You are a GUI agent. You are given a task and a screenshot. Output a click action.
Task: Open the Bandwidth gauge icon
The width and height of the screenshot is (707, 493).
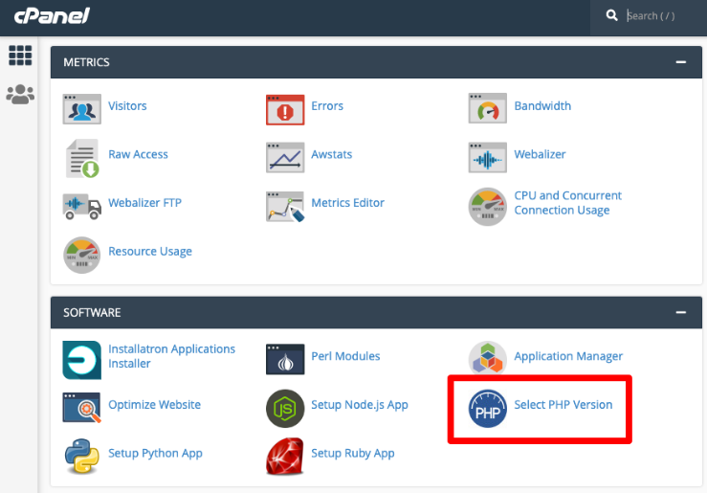(487, 108)
